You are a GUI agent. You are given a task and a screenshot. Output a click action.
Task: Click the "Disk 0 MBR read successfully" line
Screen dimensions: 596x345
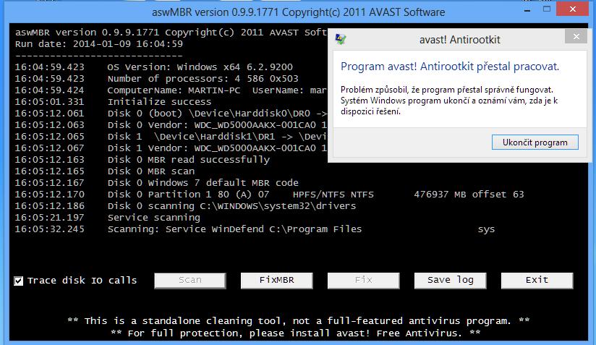tap(142, 160)
